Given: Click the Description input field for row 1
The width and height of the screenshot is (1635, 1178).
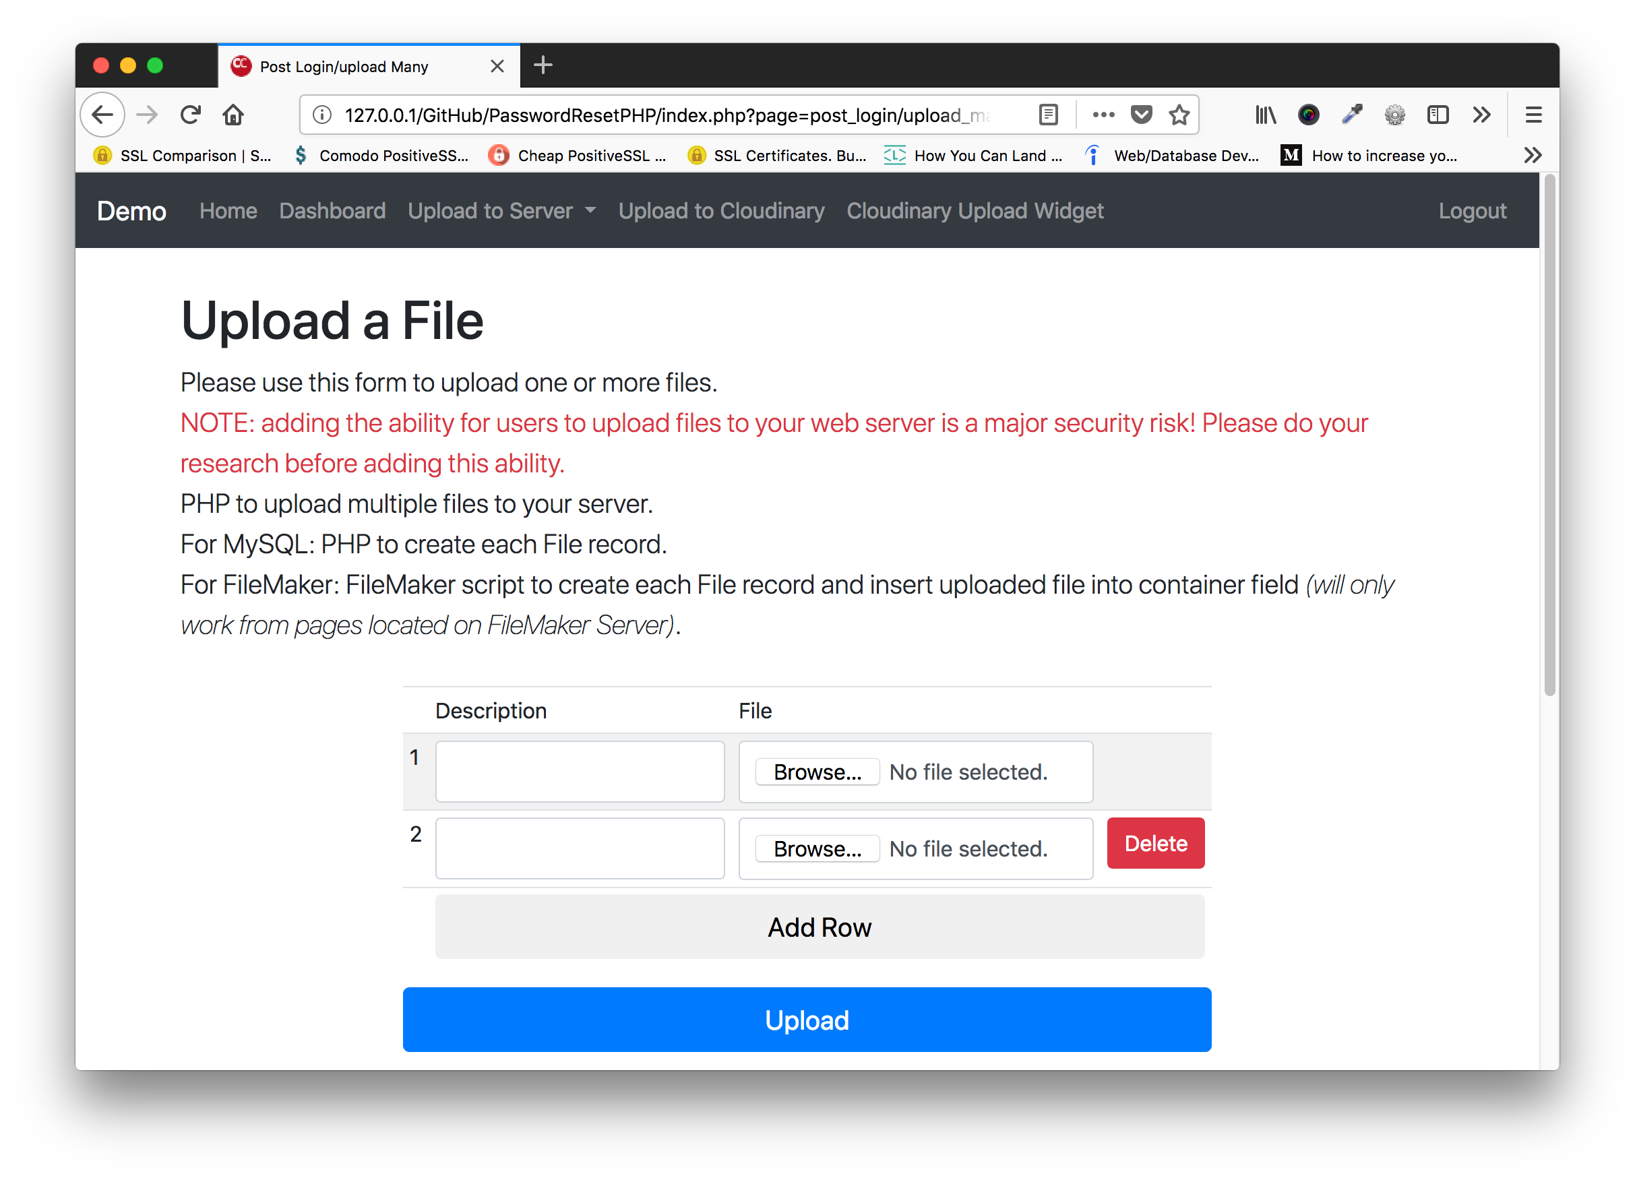Looking at the screenshot, I should click(578, 772).
